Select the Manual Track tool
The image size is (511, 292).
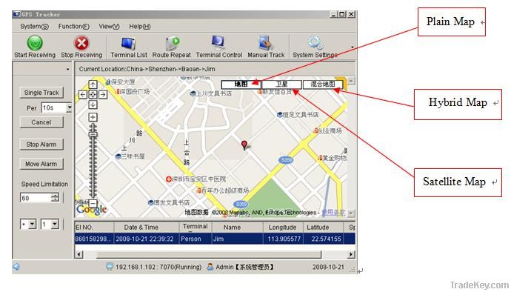[267, 43]
